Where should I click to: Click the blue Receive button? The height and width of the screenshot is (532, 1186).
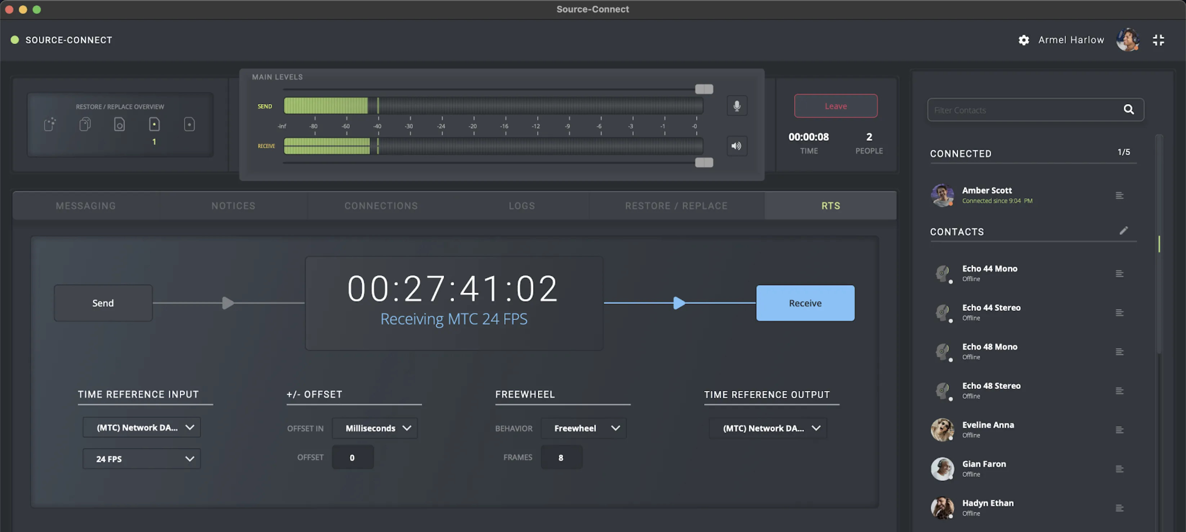click(x=805, y=303)
